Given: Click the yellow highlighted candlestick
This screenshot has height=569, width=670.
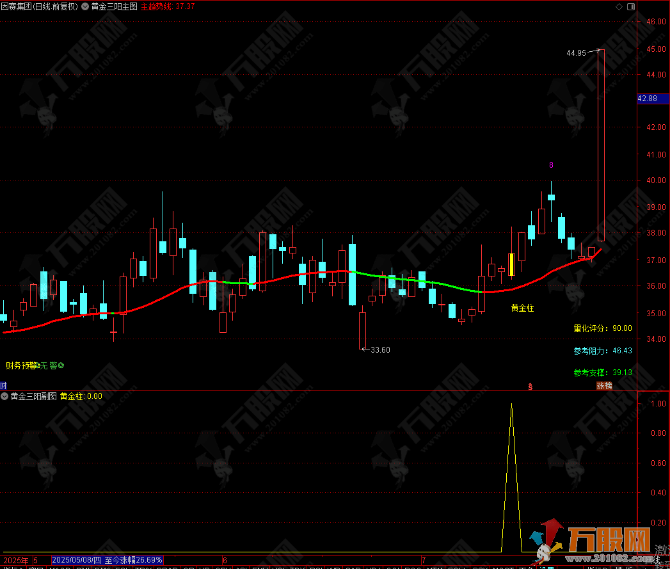Looking at the screenshot, I should (x=511, y=264).
